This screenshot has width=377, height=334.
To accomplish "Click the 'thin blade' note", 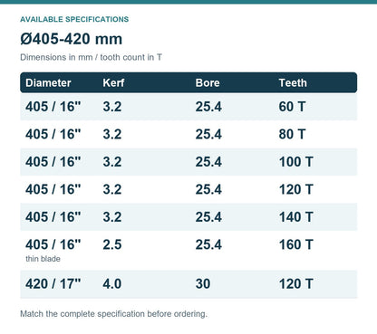I will [43, 259].
